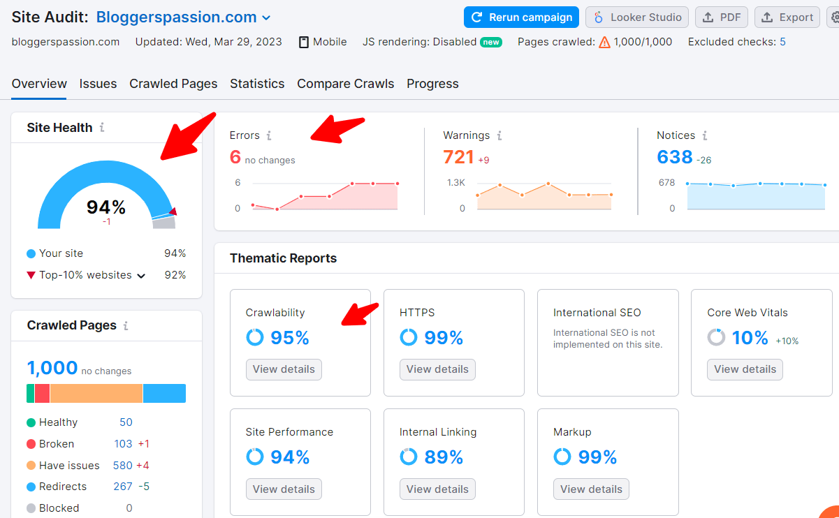
Task: Click the Markup donut chart icon
Action: (x=562, y=457)
